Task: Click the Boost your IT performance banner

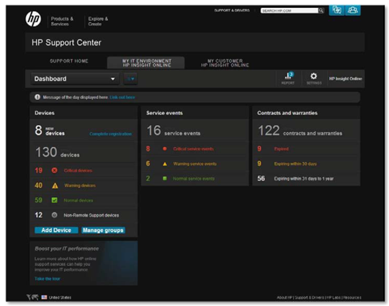Action: pyautogui.click(x=84, y=263)
